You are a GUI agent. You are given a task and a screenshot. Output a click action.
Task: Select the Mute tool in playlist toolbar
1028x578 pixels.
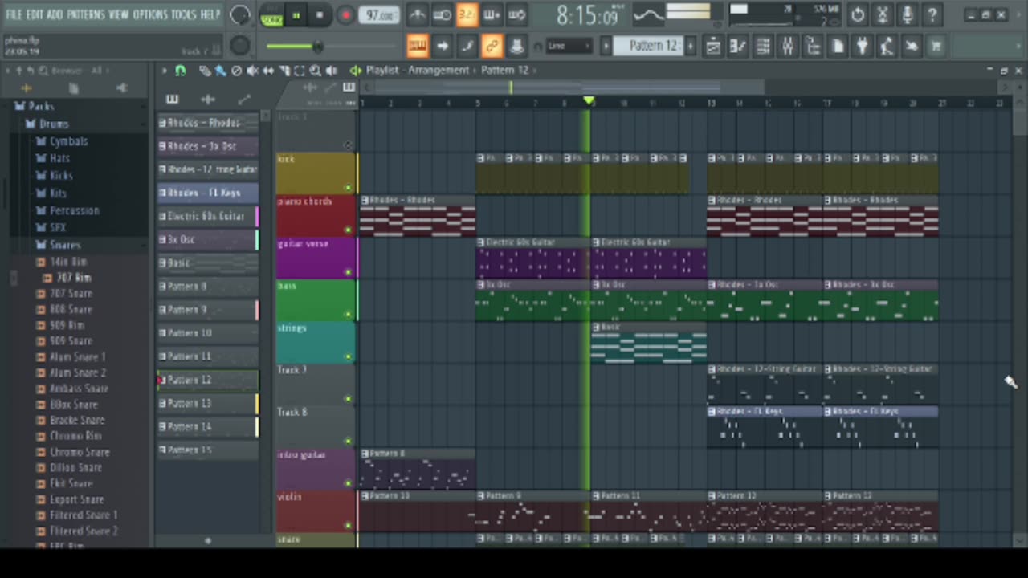click(252, 71)
